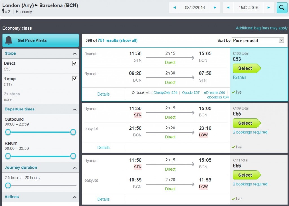Open Details for the £56 itinerary
Viewport: 289px width, 206px height.
tap(103, 199)
